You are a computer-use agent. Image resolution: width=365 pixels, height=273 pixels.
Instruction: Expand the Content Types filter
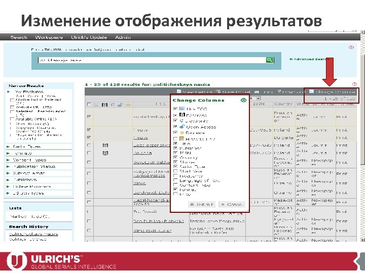(8, 160)
